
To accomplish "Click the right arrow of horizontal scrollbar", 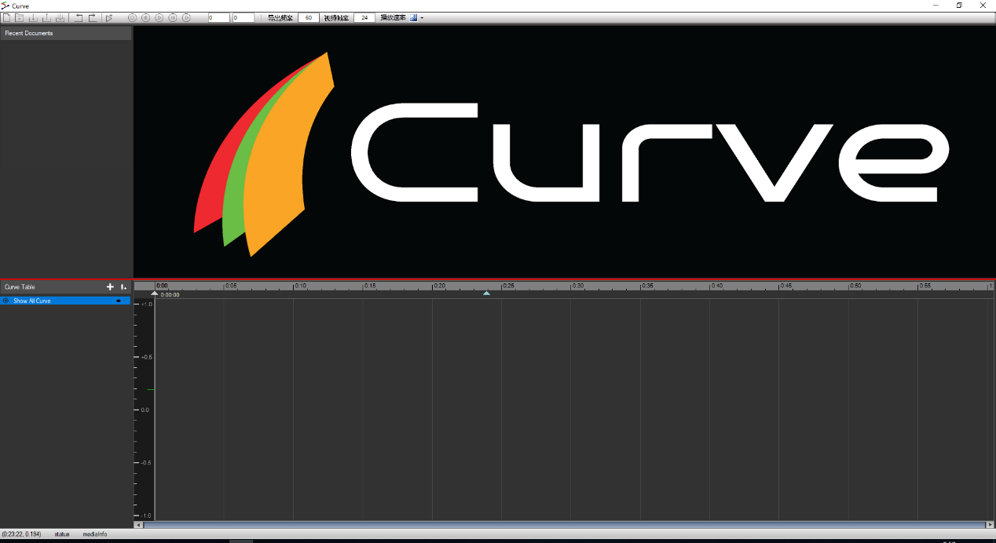I will tap(990, 524).
